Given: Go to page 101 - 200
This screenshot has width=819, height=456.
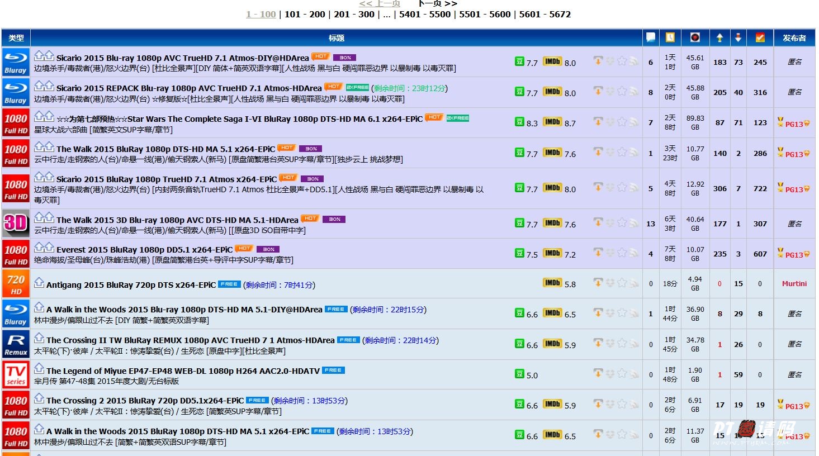Looking at the screenshot, I should point(305,14).
